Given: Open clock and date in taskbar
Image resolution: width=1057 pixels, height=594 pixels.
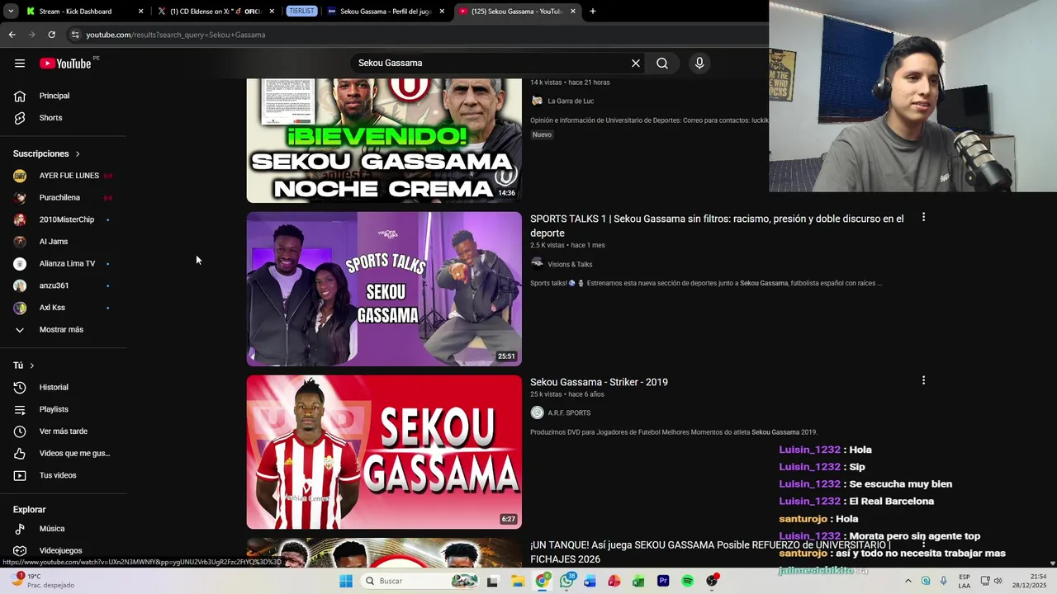Looking at the screenshot, I should (x=1030, y=581).
